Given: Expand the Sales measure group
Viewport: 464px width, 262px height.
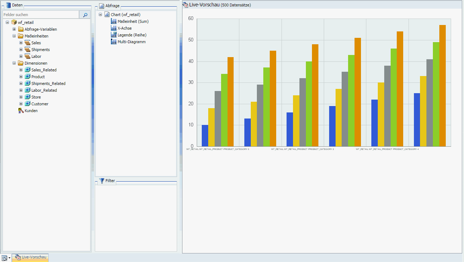Looking at the screenshot, I should pyautogui.click(x=21, y=43).
